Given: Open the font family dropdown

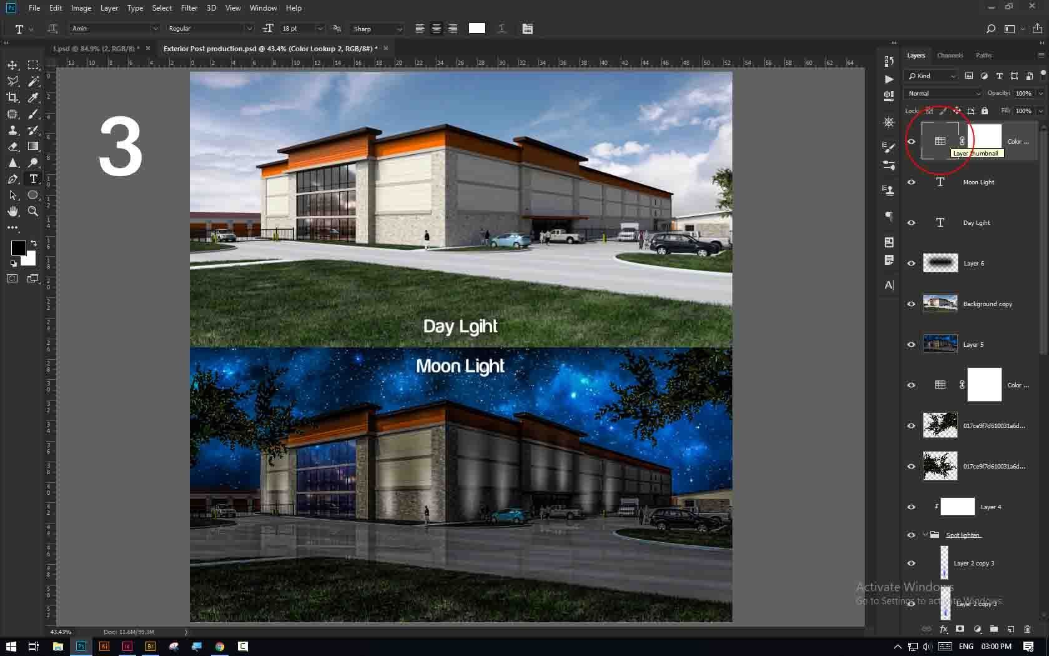Looking at the screenshot, I should [155, 29].
